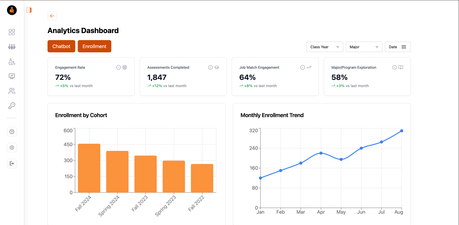Click the Spring 2023 bar in chart
This screenshot has height=225, width=459.
pyautogui.click(x=174, y=177)
